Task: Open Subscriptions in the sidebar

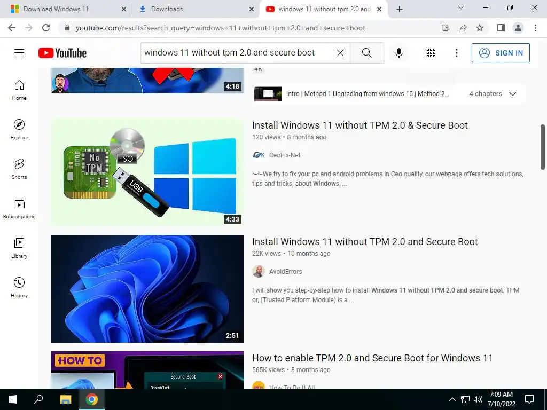Action: 19,209
